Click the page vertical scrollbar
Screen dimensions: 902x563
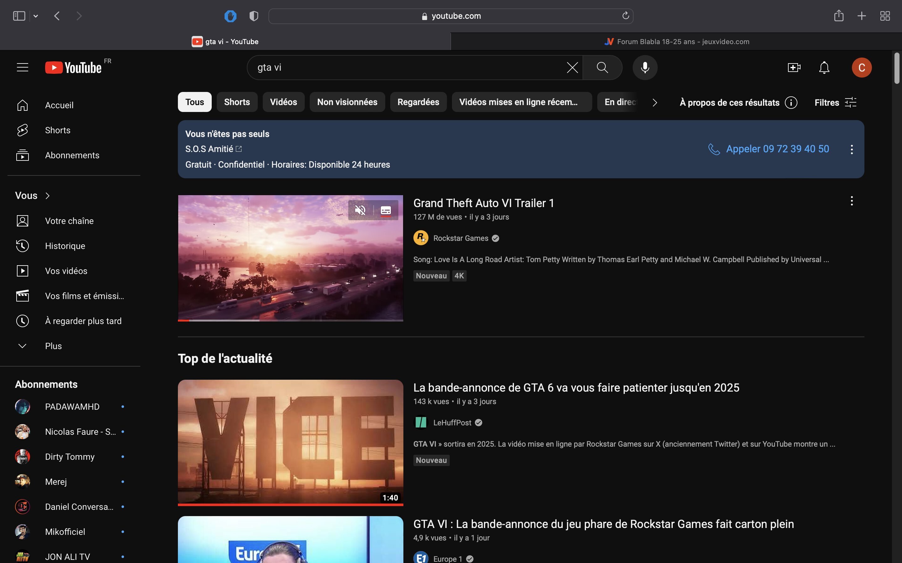click(897, 68)
